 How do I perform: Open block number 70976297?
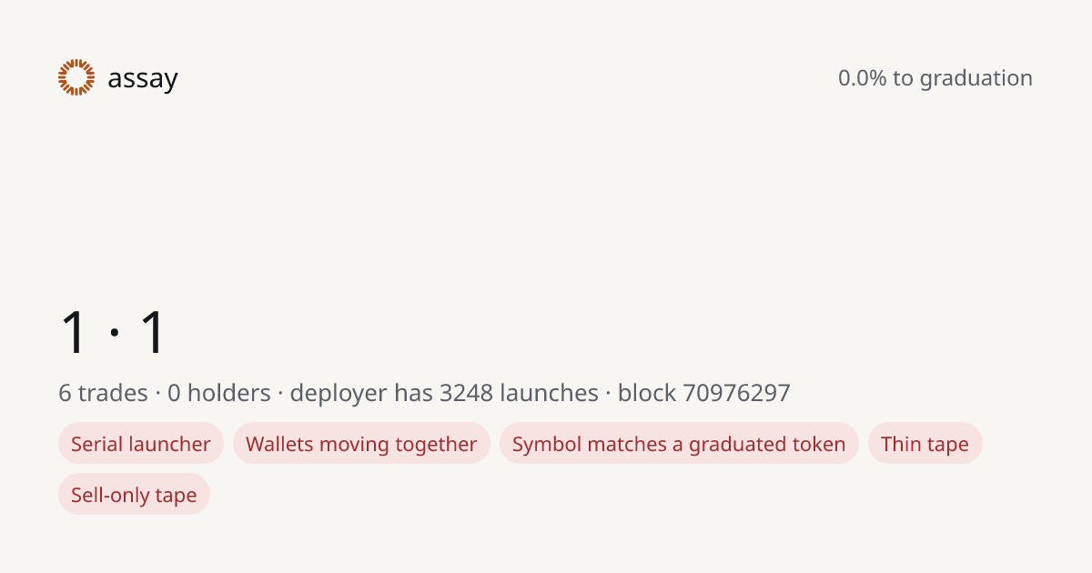point(736,393)
